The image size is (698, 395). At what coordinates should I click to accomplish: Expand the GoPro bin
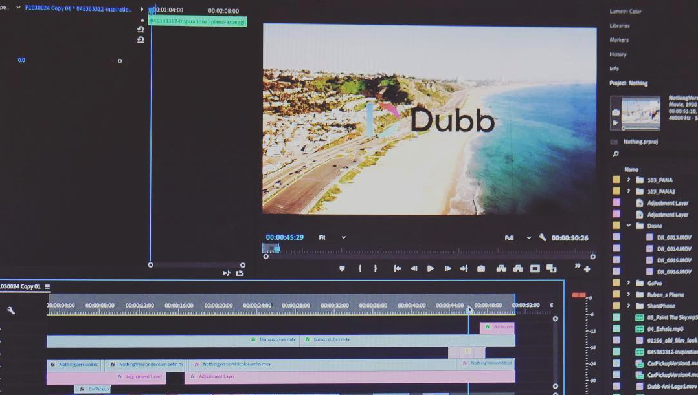pyautogui.click(x=629, y=283)
